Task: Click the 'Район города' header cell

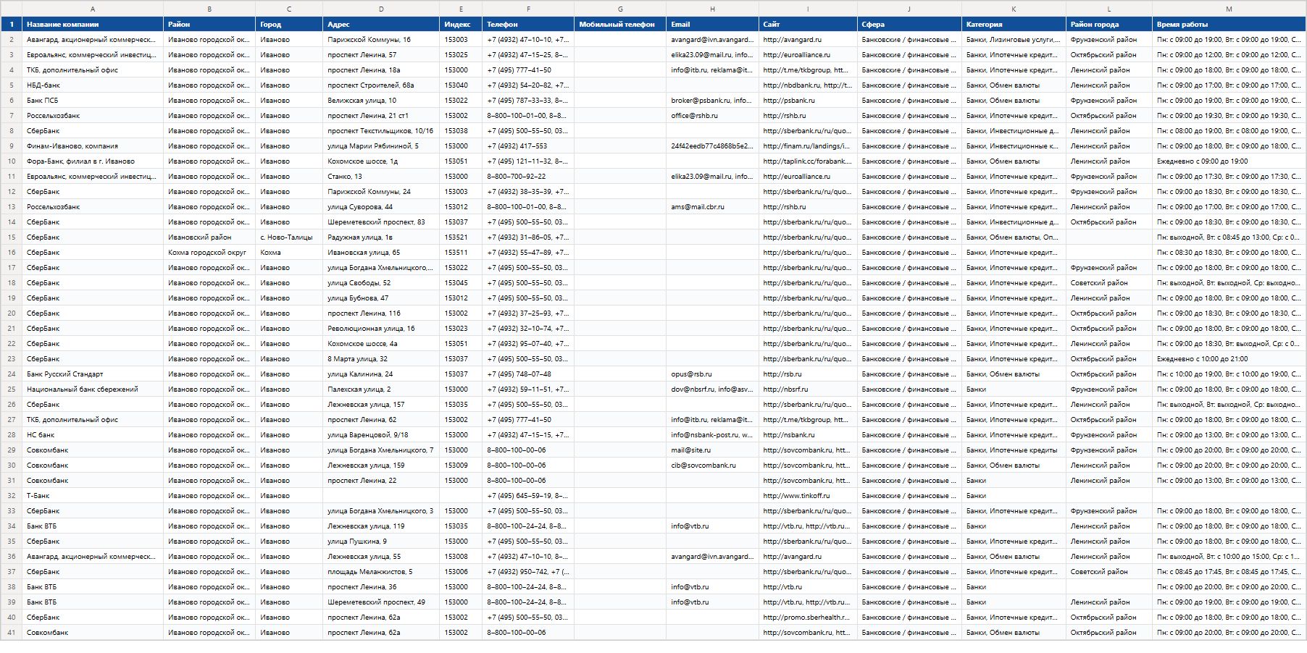Action: (x=1109, y=24)
